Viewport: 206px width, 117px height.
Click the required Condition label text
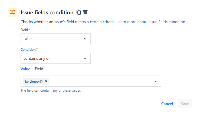[x=28, y=49]
